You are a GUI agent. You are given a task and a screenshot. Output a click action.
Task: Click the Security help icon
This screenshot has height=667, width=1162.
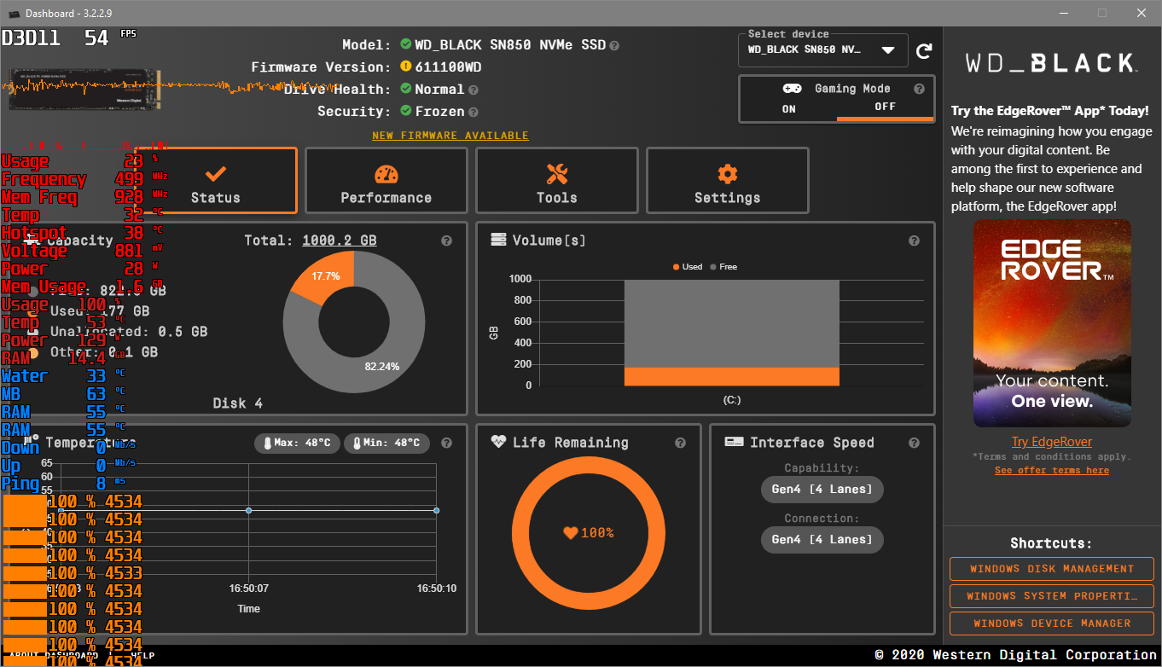click(473, 112)
